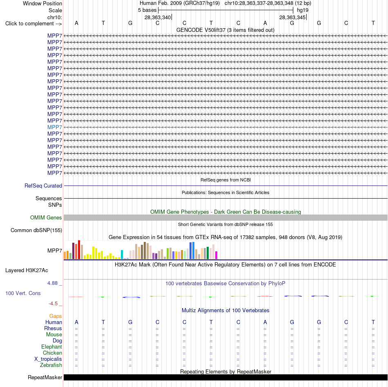
Task: Click the RepeatMasker track label
Action: (x=45, y=378)
